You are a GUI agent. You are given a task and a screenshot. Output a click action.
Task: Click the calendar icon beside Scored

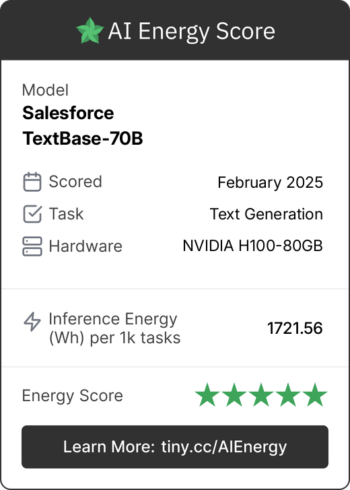tap(32, 182)
